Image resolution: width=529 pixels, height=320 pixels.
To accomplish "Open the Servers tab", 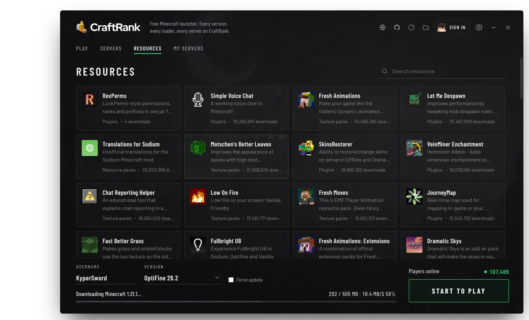I will 111,48.
